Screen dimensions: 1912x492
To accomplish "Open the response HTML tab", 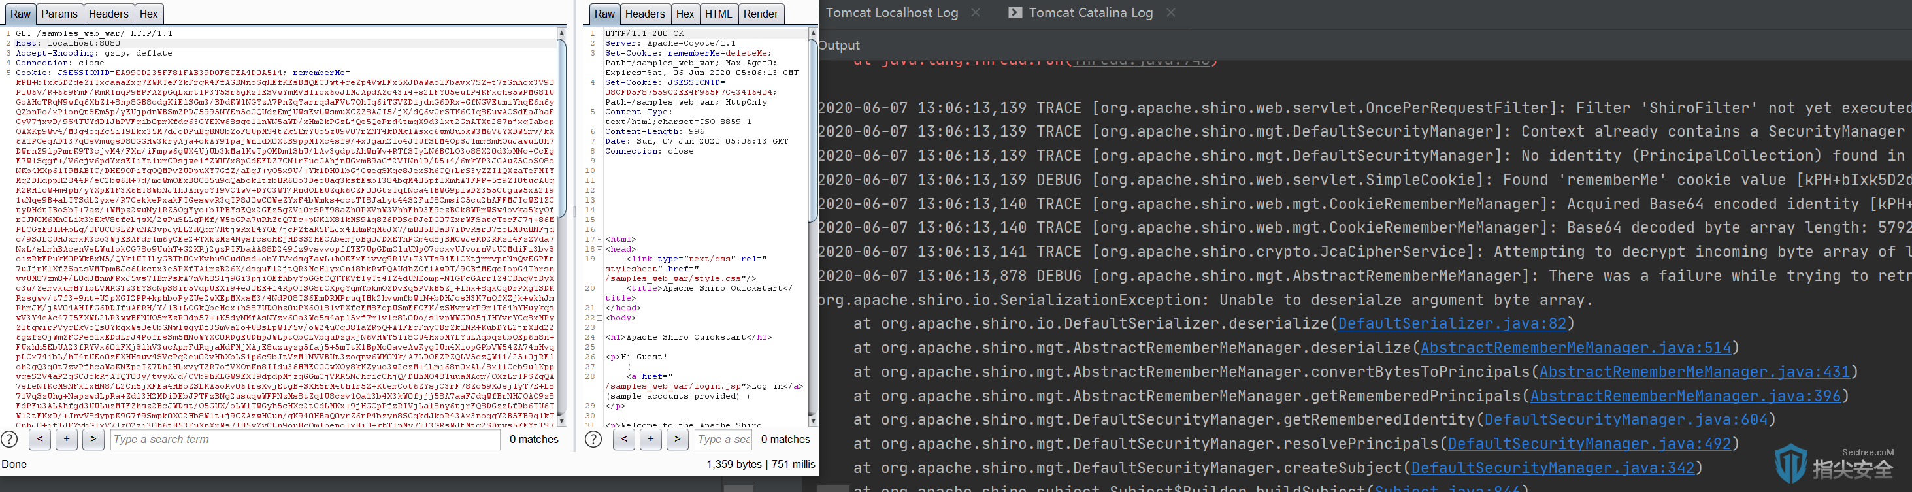I will 717,13.
